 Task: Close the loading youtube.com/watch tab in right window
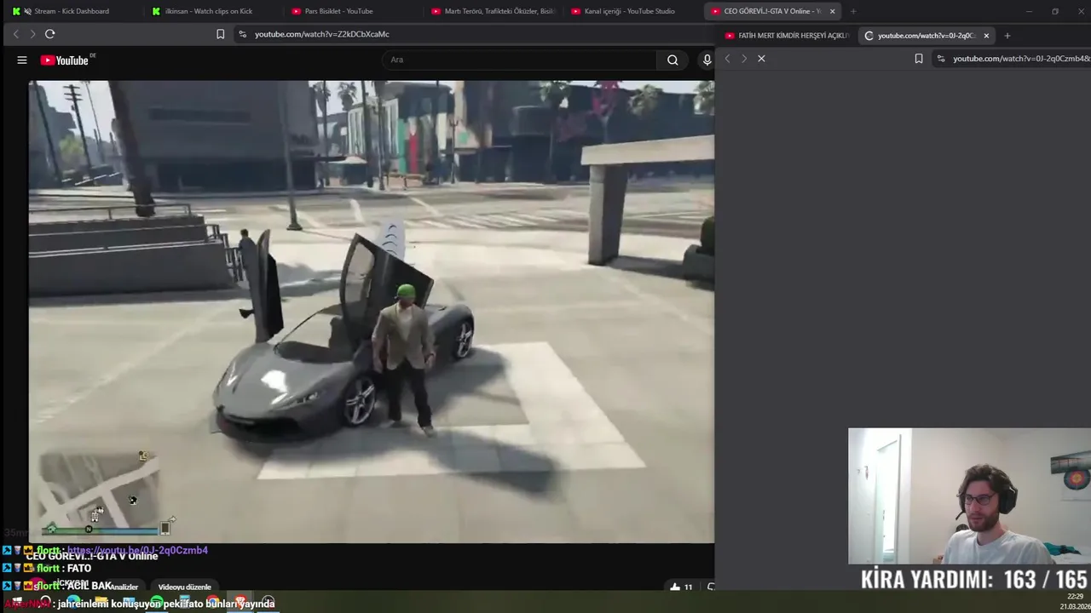986,36
